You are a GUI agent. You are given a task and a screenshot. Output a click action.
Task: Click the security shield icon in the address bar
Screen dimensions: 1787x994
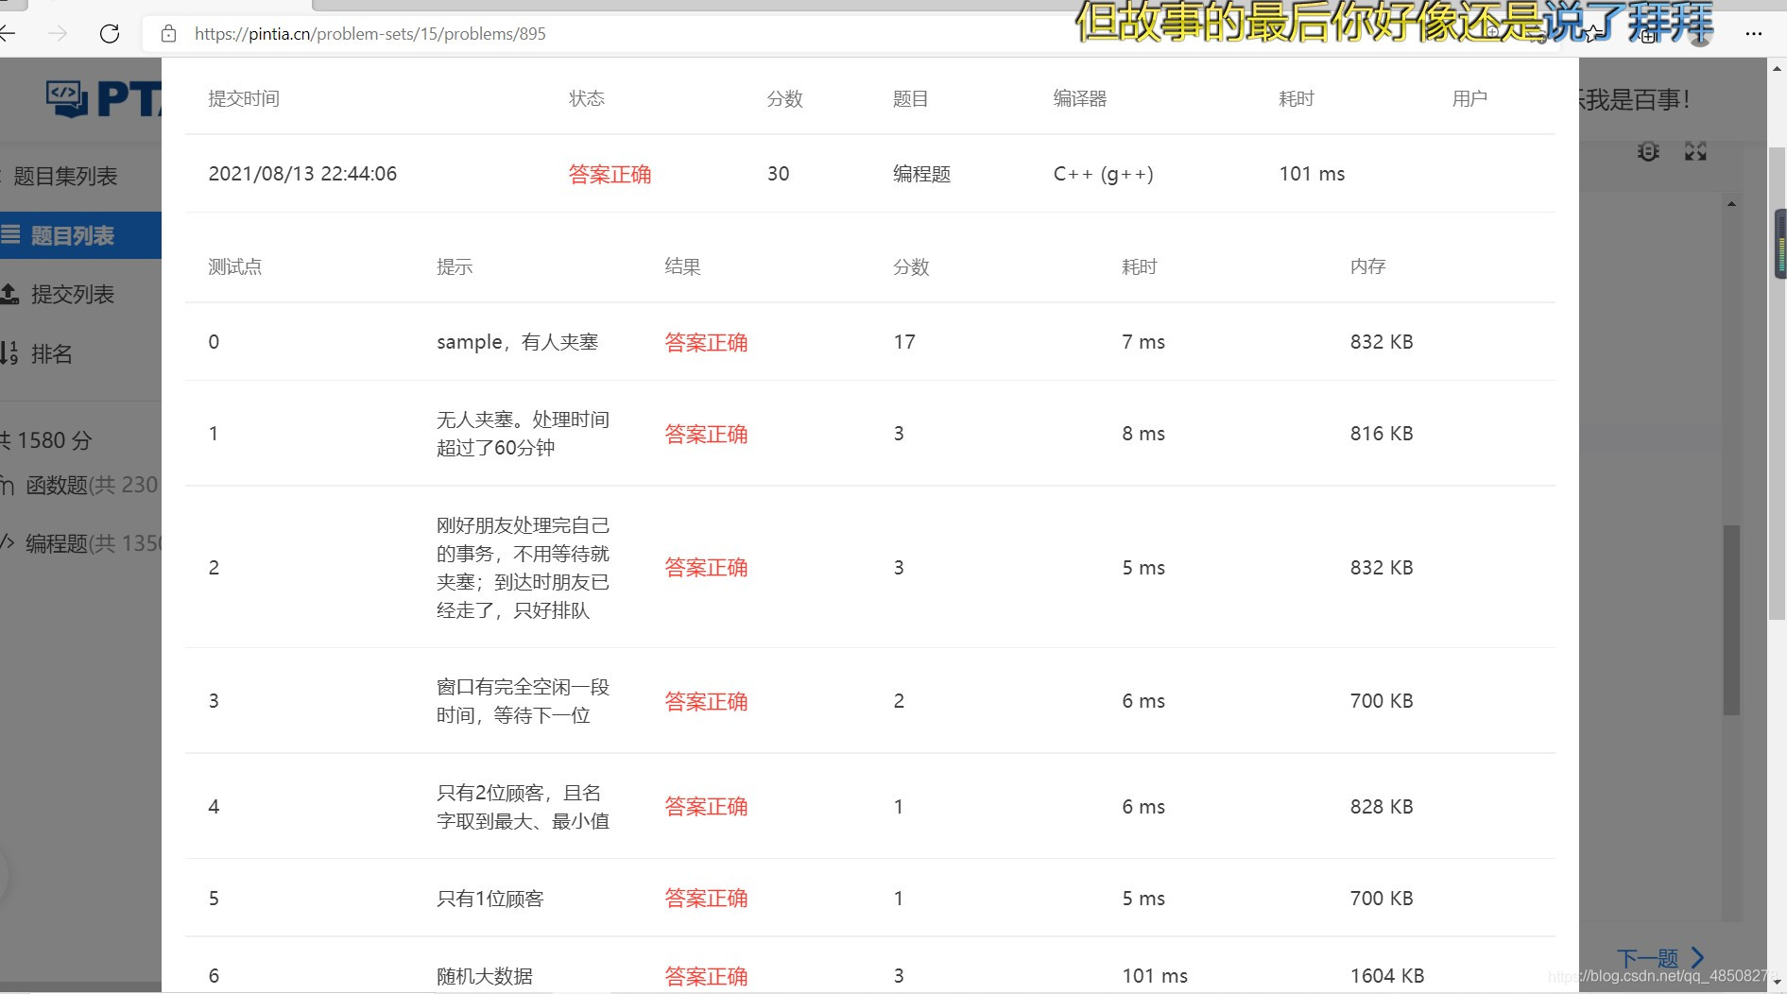(x=168, y=34)
